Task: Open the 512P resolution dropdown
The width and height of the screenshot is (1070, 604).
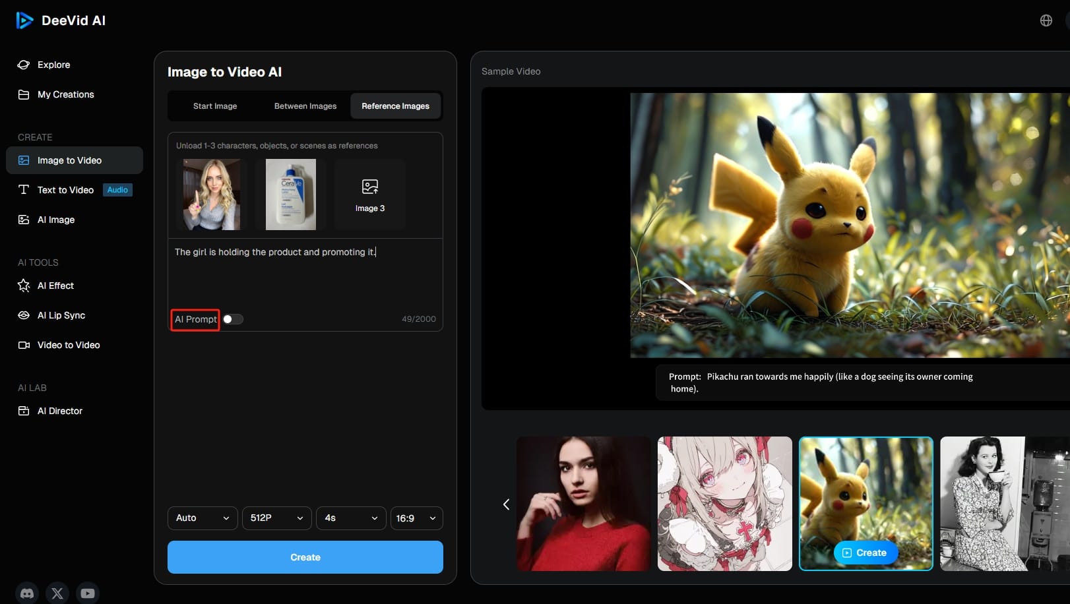Action: pyautogui.click(x=277, y=518)
